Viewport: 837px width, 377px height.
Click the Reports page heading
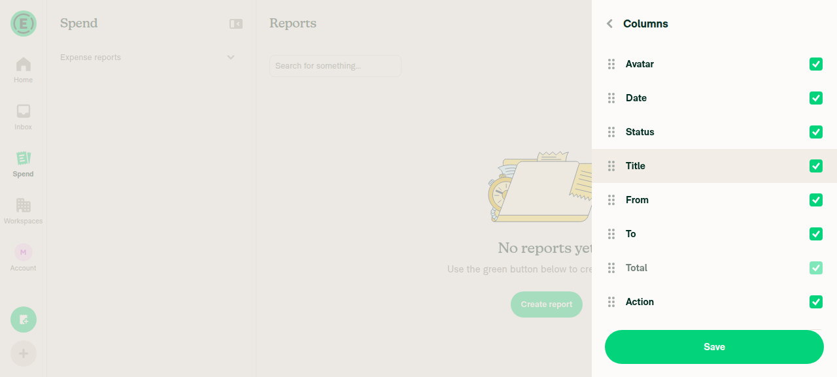pyautogui.click(x=293, y=24)
